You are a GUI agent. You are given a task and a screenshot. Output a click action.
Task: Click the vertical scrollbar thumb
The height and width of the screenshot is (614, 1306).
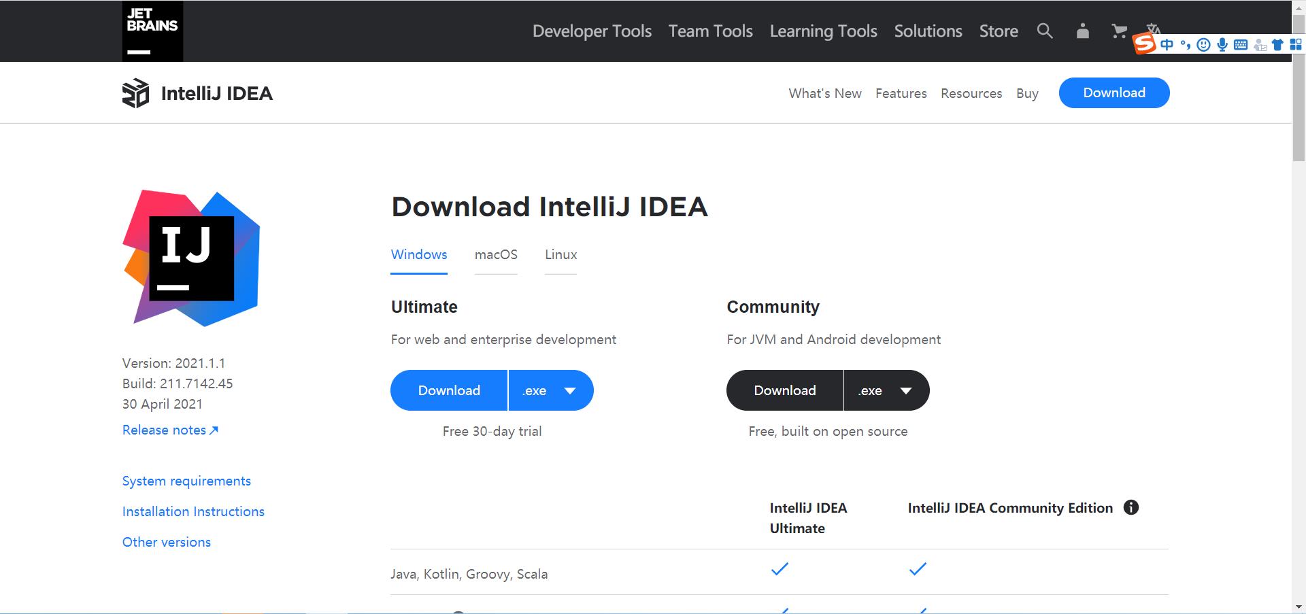[1299, 87]
